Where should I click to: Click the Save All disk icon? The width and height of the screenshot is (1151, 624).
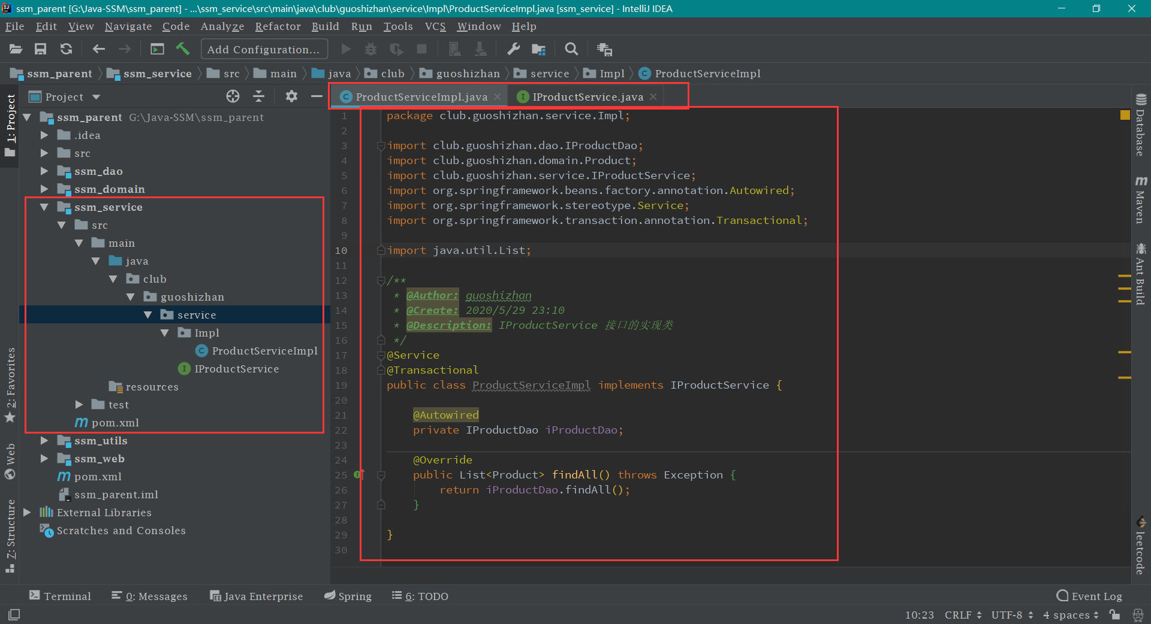(x=40, y=49)
